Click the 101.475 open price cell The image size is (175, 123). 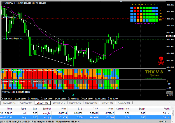(63, 117)
